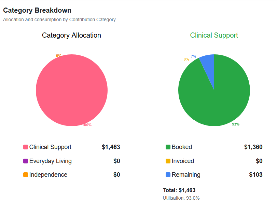Click the yellow Invoiced legend swatch

point(168,161)
